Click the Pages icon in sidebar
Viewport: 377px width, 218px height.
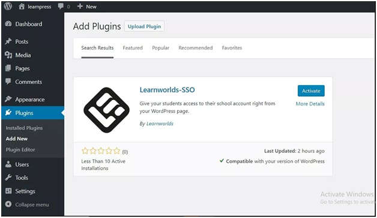click(8, 68)
